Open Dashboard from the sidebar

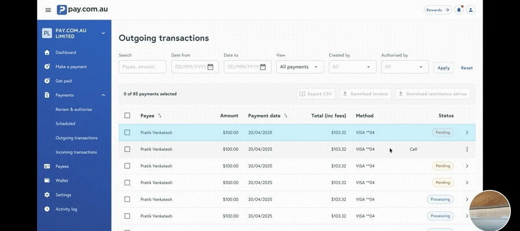tap(66, 53)
